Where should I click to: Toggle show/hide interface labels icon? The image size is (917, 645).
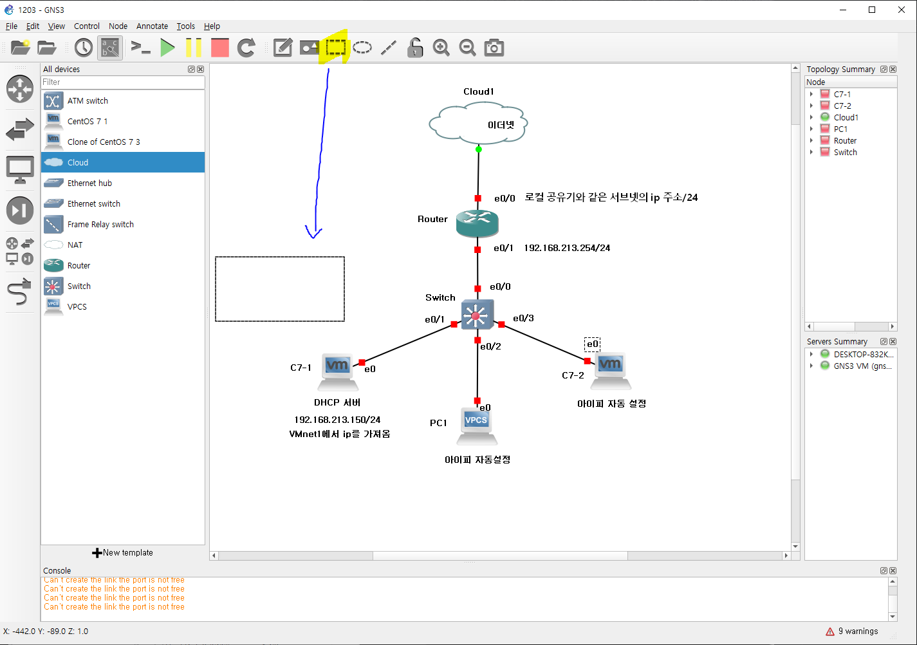(110, 48)
